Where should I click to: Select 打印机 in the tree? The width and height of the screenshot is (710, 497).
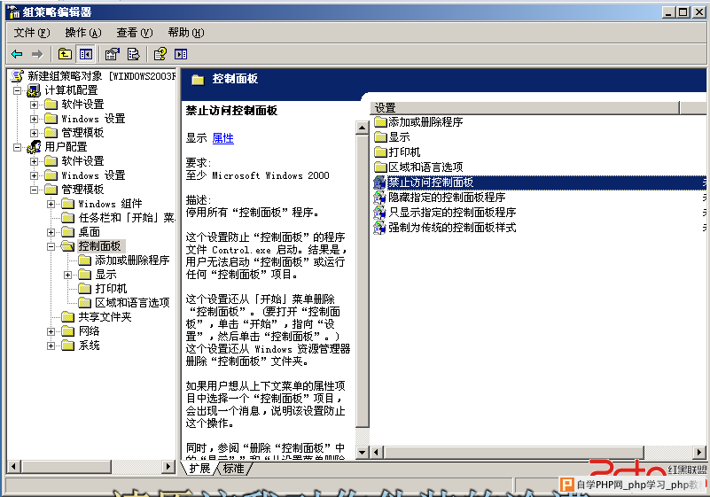[111, 289]
